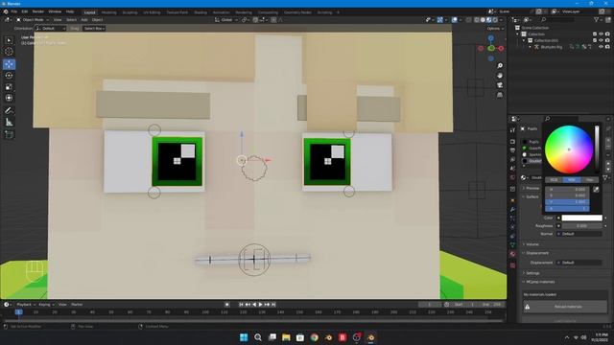614x345 pixels.
Task: Select Hex mode in color picker
Action: pos(590,180)
